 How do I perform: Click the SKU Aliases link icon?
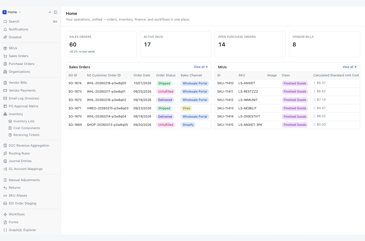tap(5, 196)
